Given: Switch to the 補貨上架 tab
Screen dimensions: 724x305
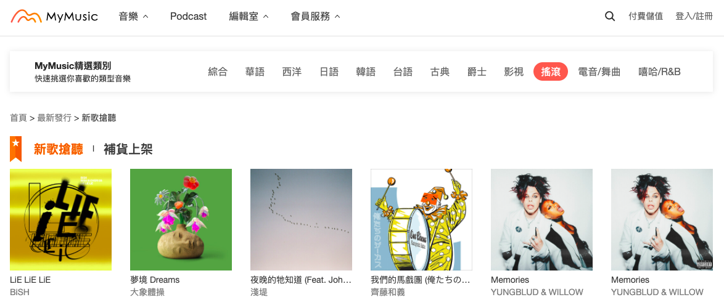Looking at the screenshot, I should coord(128,149).
